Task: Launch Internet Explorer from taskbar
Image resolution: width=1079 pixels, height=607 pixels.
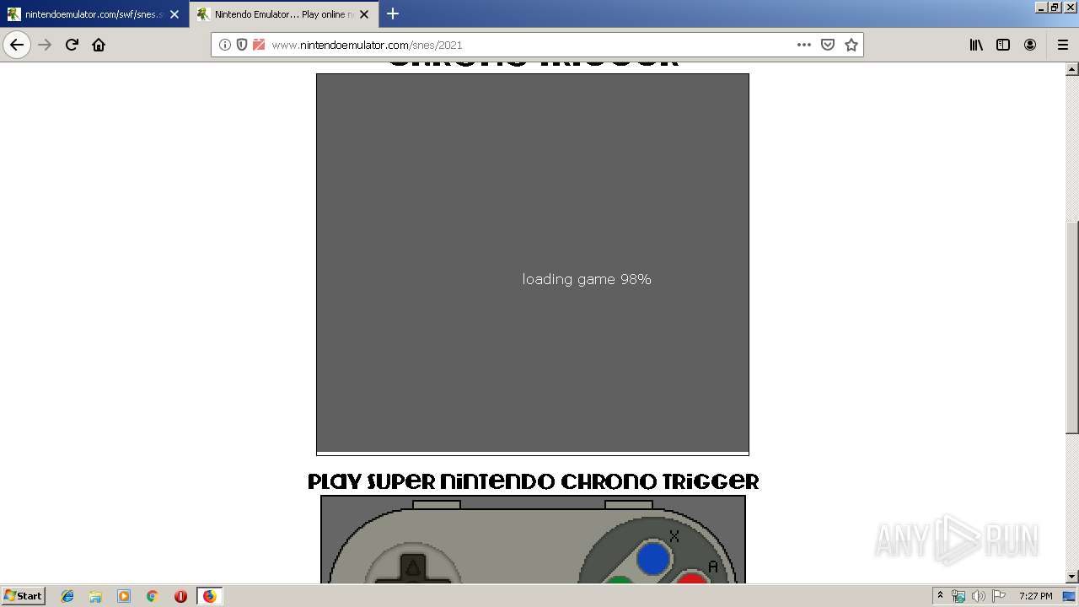Action: pos(67,596)
